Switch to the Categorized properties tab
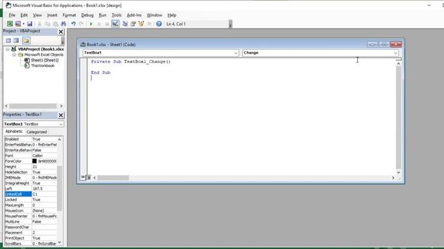This screenshot has width=444, height=249. tap(37, 132)
